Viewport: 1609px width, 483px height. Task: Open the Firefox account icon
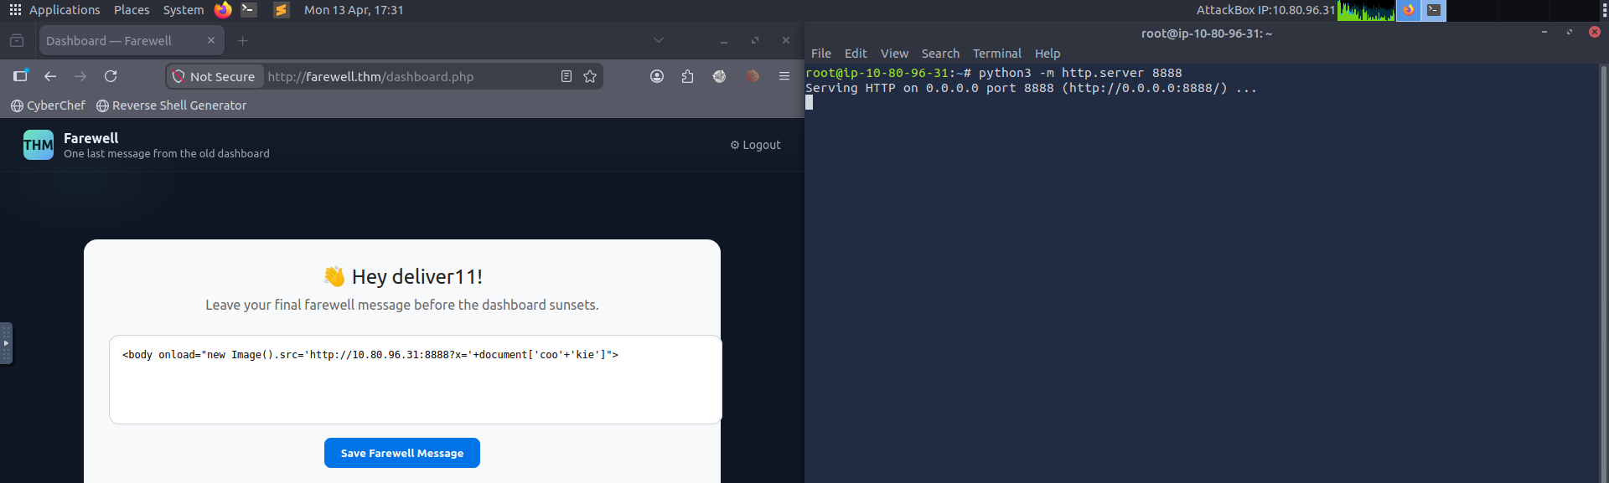[657, 76]
